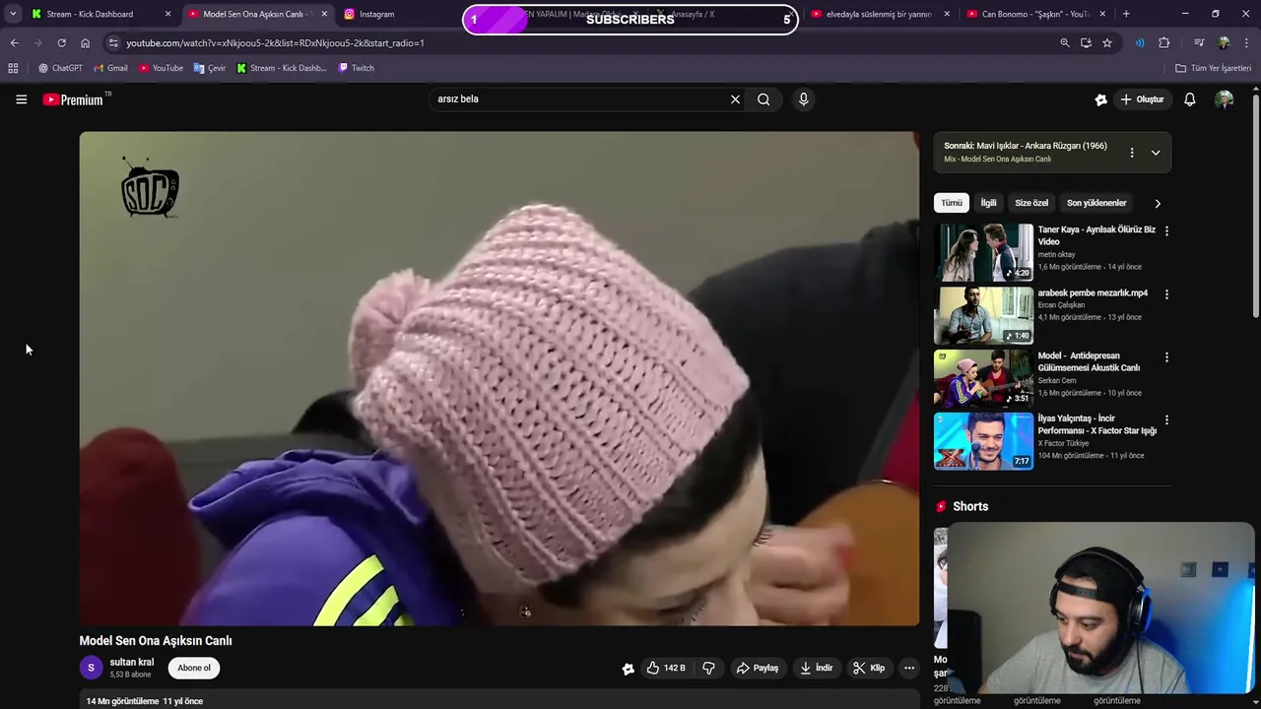Viewport: 1261px width, 709px height.
Task: Play İlyas Yalçıntaş İncir Performansı thumbnail
Action: [x=983, y=441]
